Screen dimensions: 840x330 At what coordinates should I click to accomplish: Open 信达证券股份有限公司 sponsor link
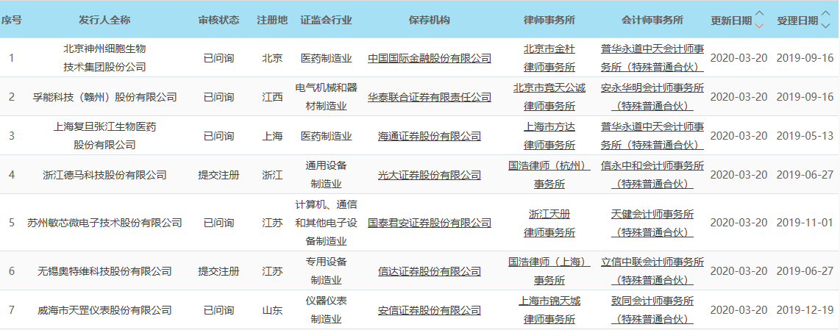(429, 271)
